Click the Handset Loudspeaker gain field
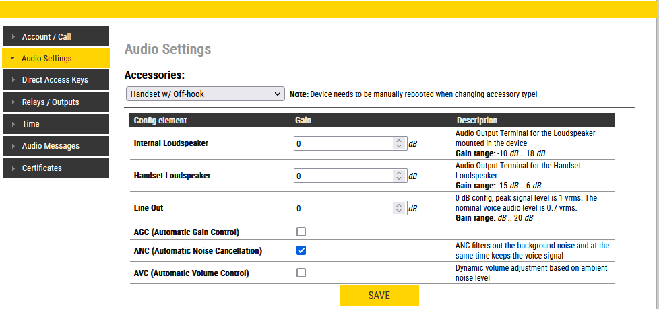Screen dimensions: 659x309 (x=344, y=176)
